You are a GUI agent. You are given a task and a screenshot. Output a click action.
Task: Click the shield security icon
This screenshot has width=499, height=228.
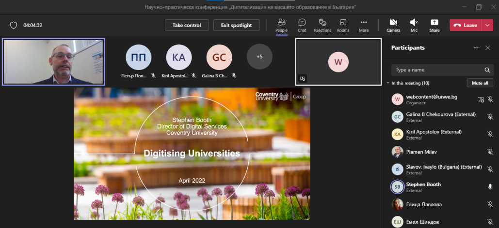pos(14,26)
